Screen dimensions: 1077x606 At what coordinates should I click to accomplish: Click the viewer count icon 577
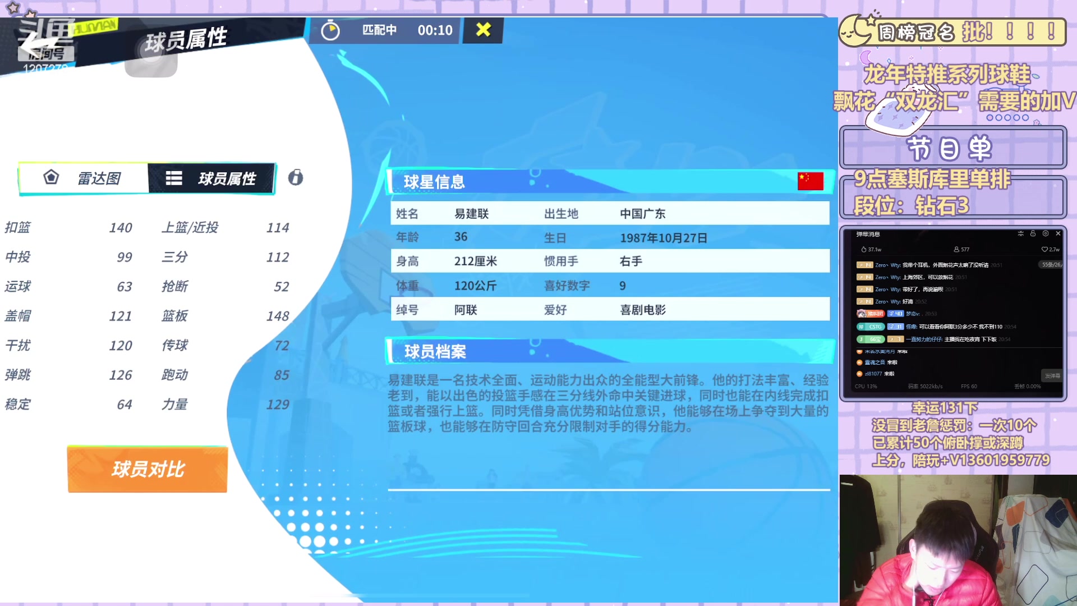[x=956, y=249]
